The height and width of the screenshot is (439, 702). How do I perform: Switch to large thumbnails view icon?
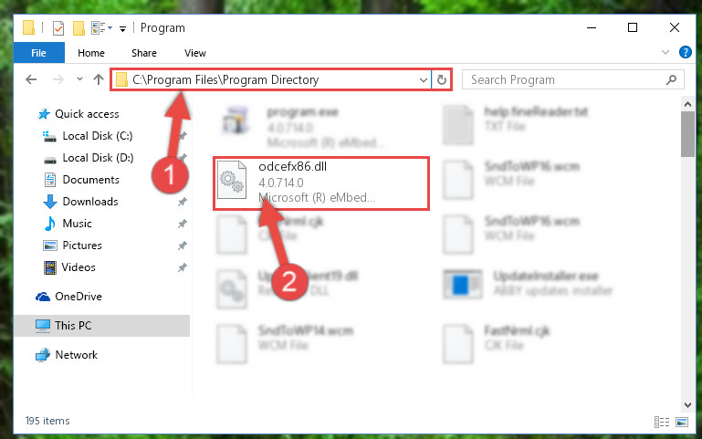(x=682, y=422)
